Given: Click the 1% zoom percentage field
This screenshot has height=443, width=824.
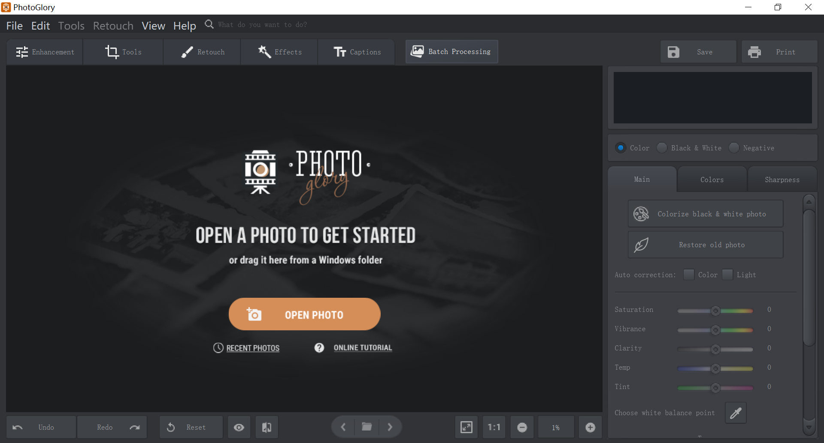Looking at the screenshot, I should click(556, 427).
